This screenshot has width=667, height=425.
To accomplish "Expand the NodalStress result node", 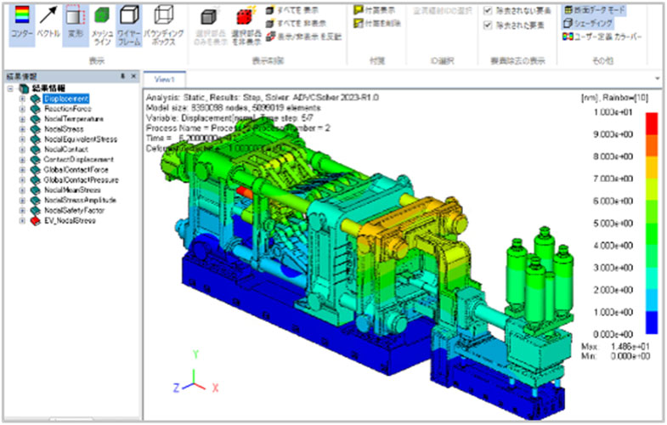I will 21,129.
